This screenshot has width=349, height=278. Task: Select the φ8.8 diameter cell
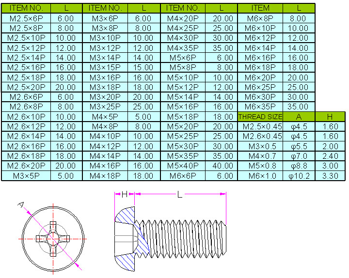299,166
